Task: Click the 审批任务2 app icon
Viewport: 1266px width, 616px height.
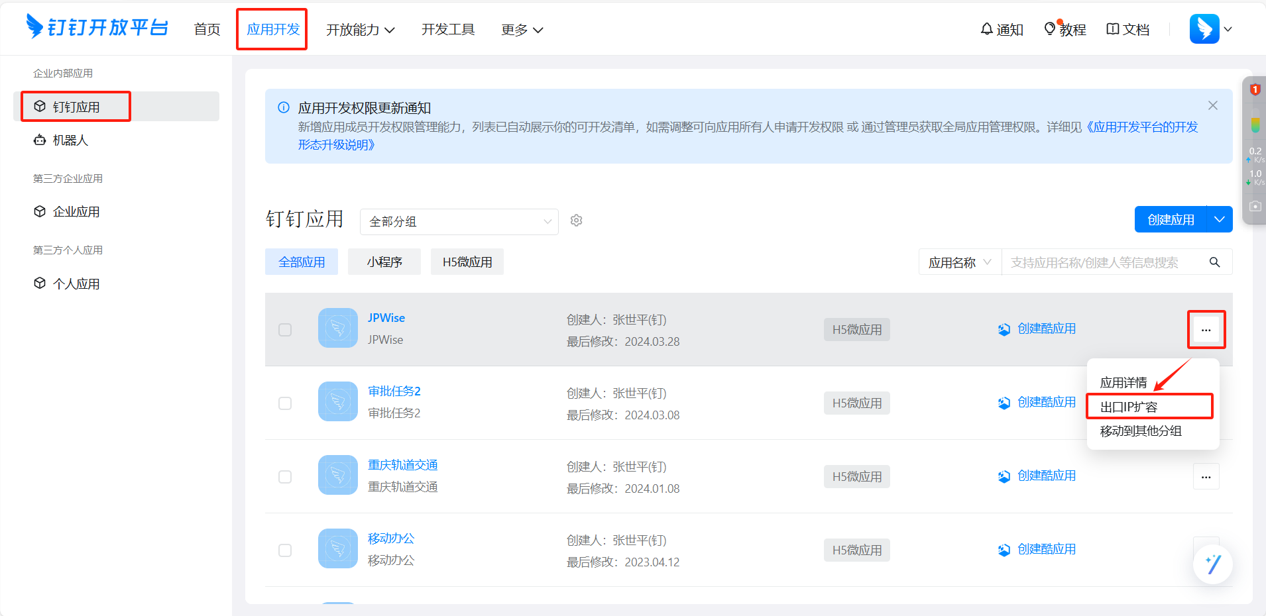Action: click(x=337, y=401)
